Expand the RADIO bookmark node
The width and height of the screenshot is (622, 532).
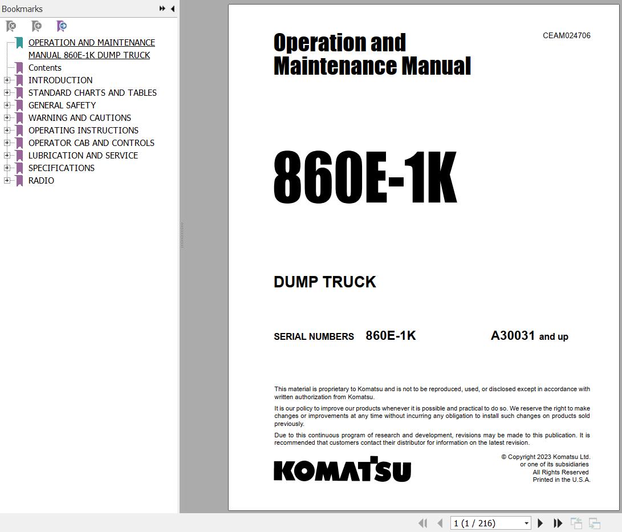[7, 181]
